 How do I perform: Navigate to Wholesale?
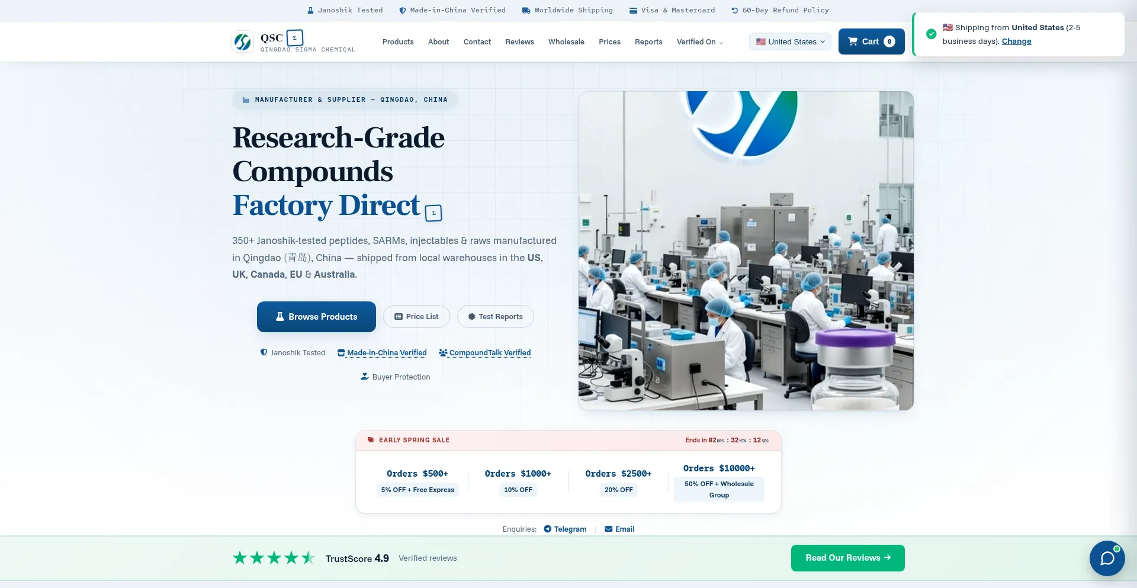(566, 41)
